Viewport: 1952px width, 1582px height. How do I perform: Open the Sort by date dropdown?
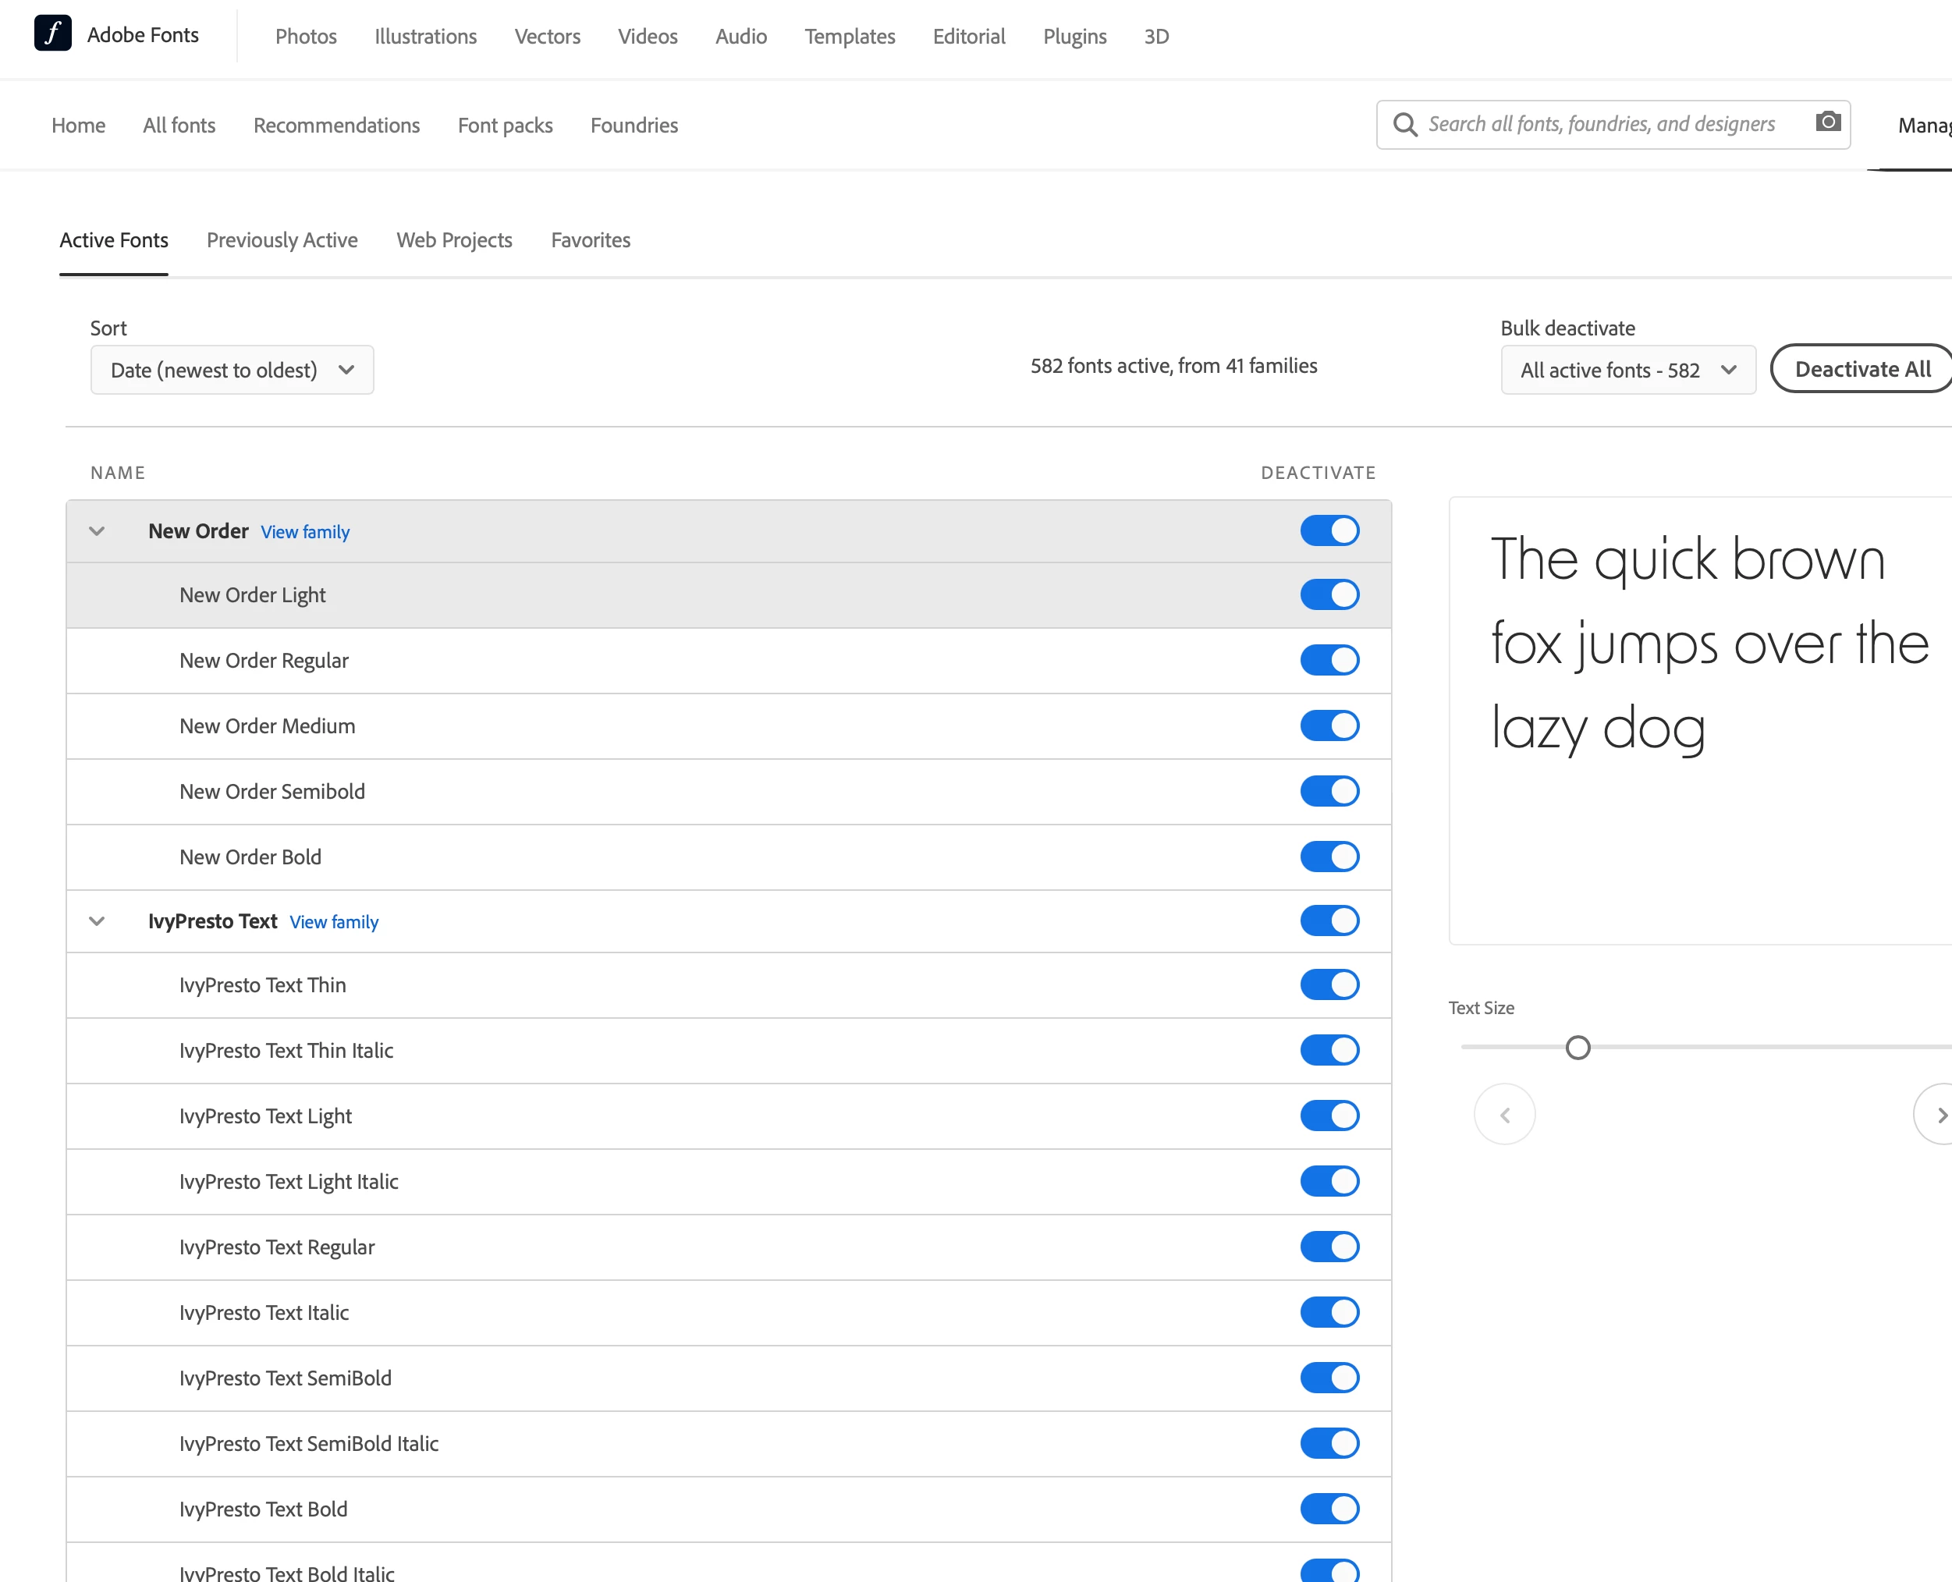tap(232, 370)
